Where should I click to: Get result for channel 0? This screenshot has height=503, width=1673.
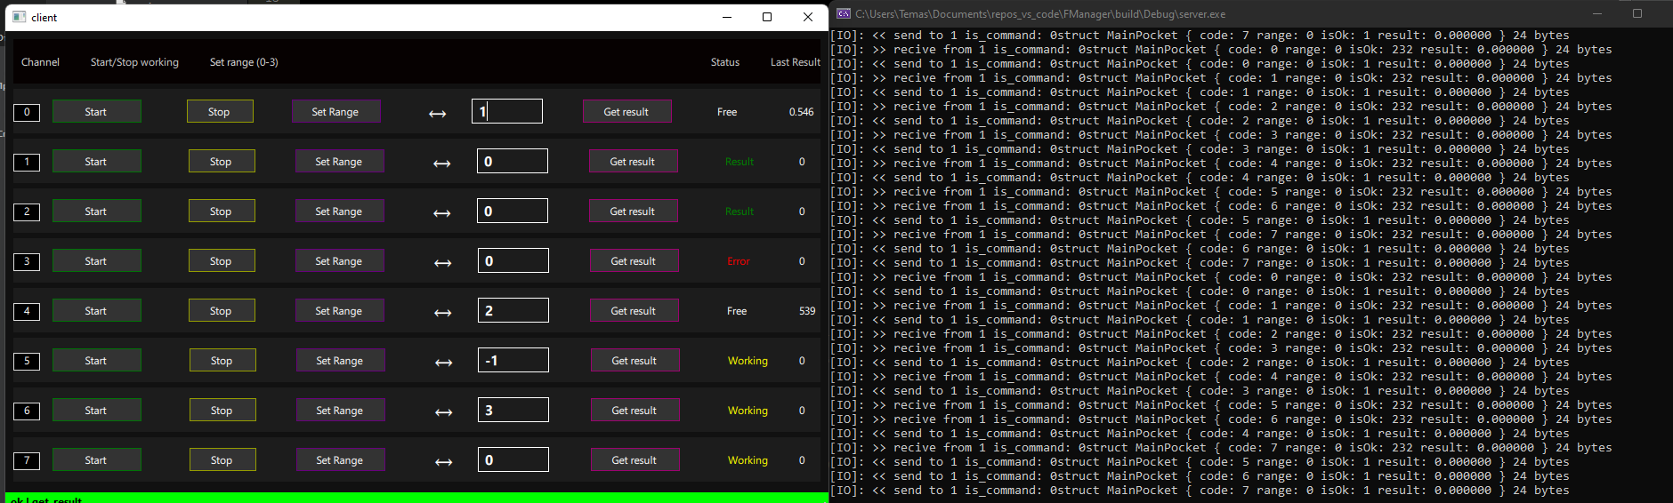[x=626, y=111]
